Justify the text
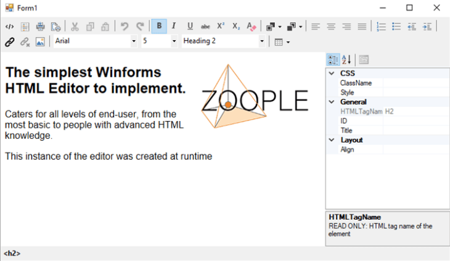 point(362,27)
